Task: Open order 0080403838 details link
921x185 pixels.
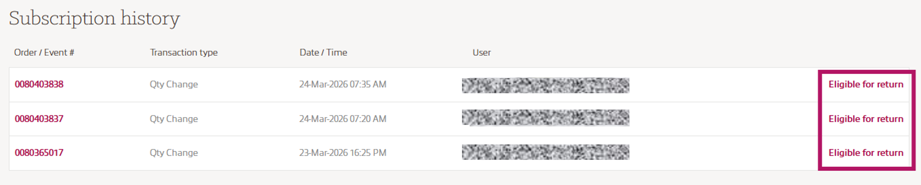Action: [40, 84]
